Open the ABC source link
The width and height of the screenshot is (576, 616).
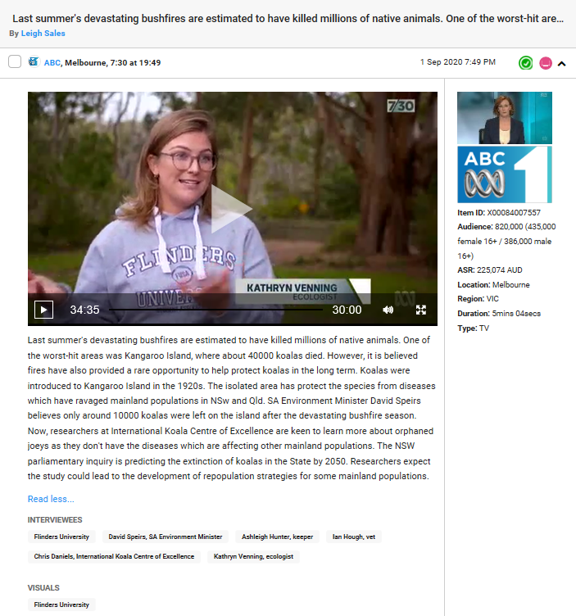(52, 63)
